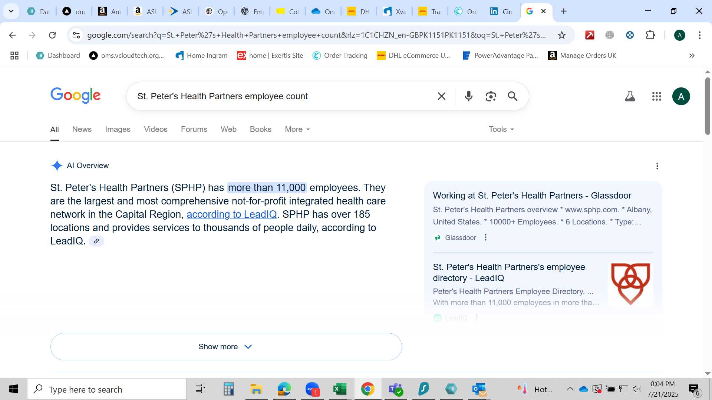Viewport: 712px width, 400px height.
Task: Switch to the LinkedIn browser tab
Action: point(501,11)
